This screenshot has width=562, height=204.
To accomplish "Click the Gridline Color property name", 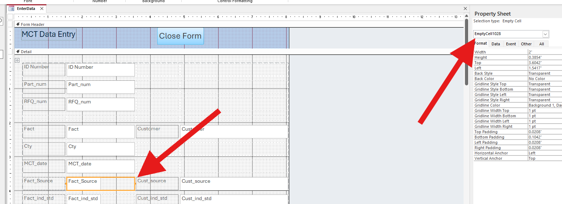I will click(x=487, y=105).
